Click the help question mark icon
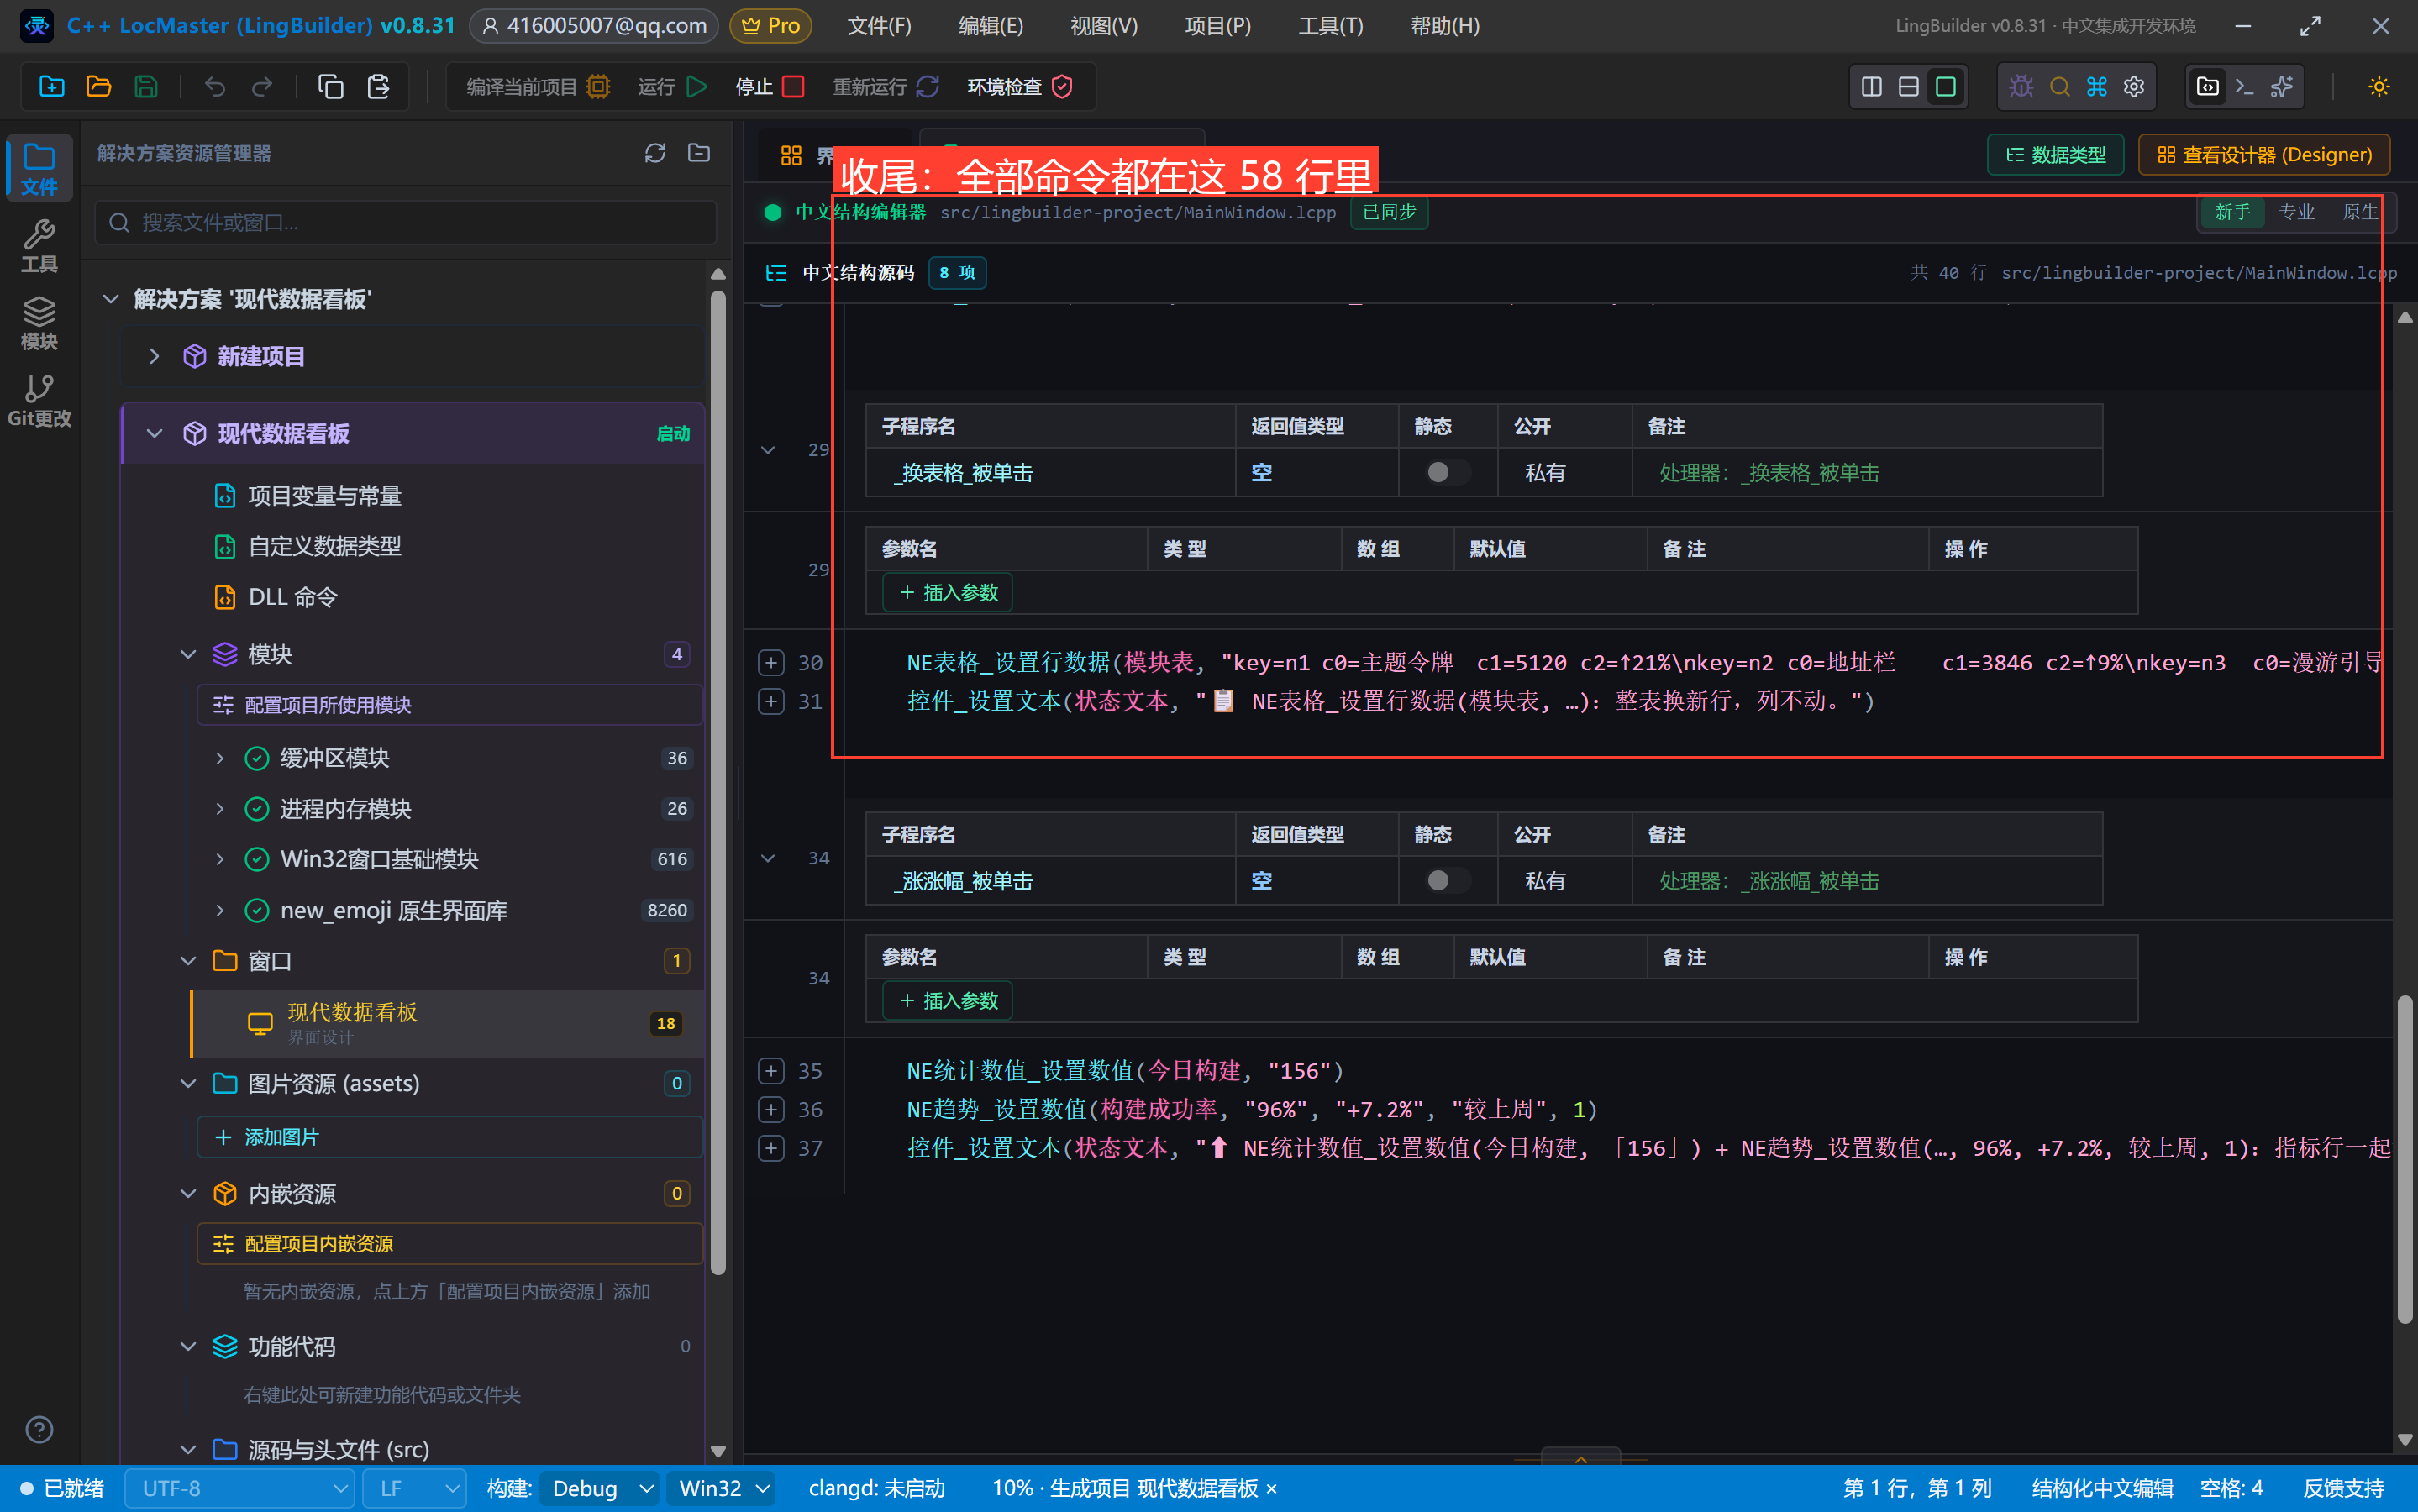This screenshot has height=1512, width=2418. 39,1430
